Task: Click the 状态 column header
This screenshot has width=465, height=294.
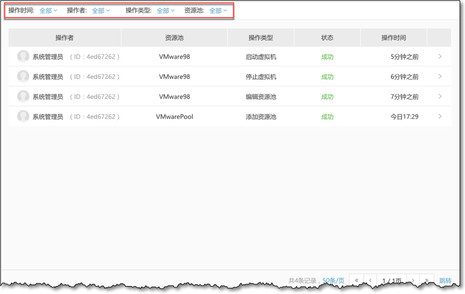Action: [327, 37]
